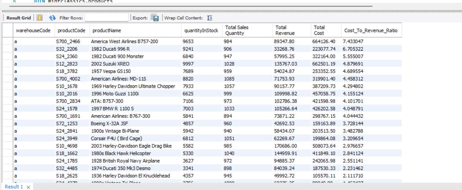Click the warehouseCode column header
Image resolution: width=462 pixels, height=190 pixels.
(x=33, y=31)
